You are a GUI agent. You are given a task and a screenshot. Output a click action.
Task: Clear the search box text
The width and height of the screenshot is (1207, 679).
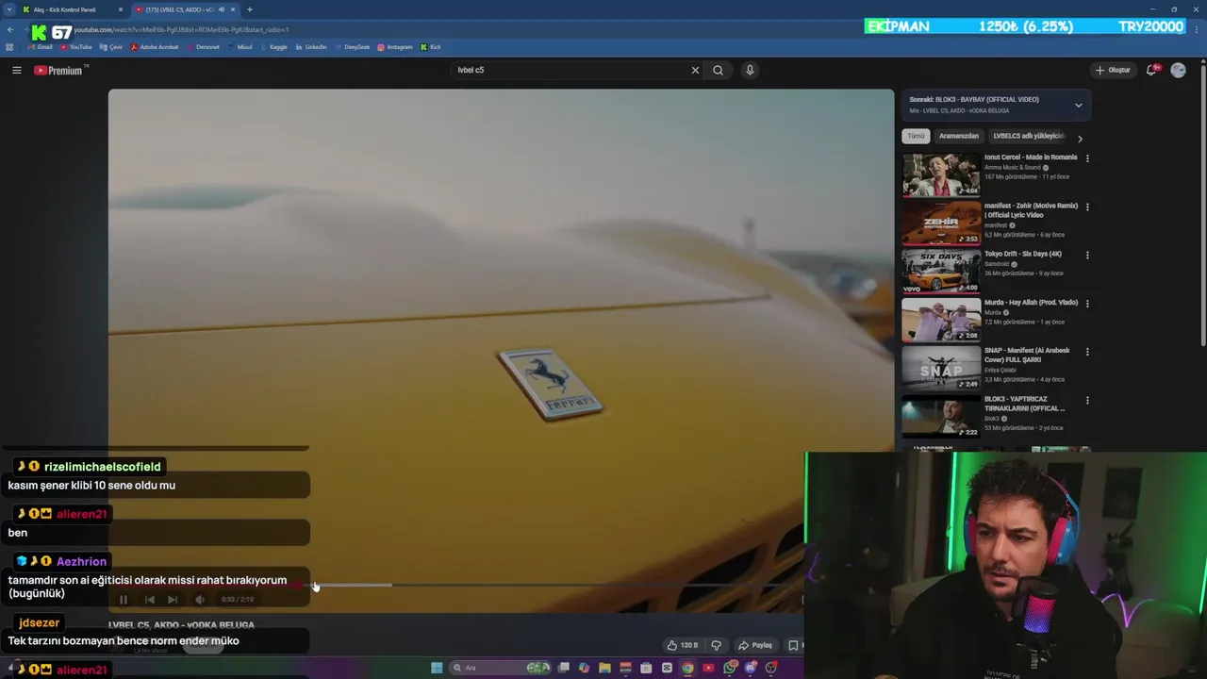[x=695, y=70]
